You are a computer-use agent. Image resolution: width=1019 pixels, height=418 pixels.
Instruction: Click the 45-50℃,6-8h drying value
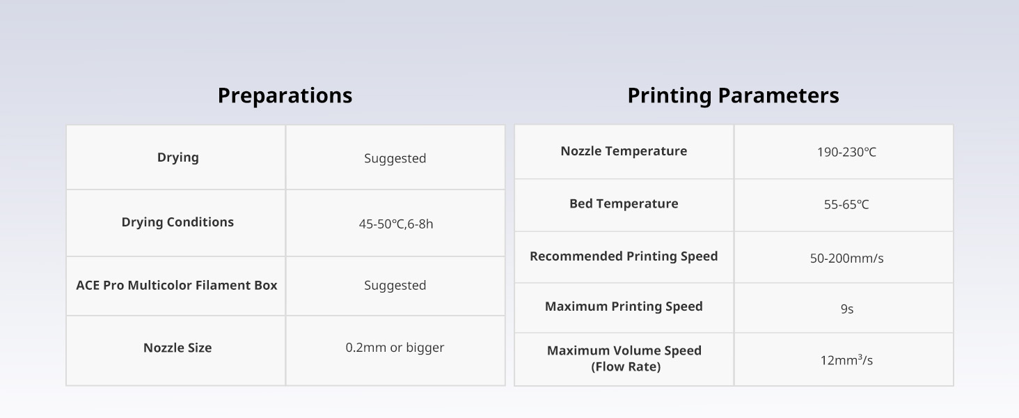(x=395, y=224)
